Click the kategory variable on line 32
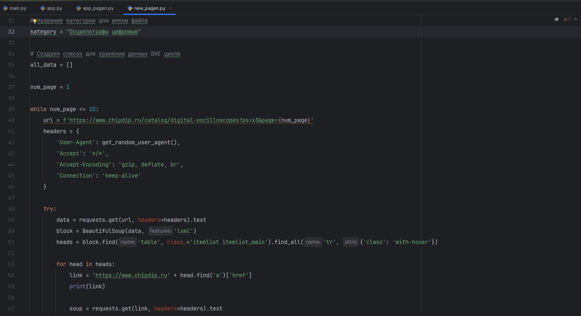 pos(43,32)
